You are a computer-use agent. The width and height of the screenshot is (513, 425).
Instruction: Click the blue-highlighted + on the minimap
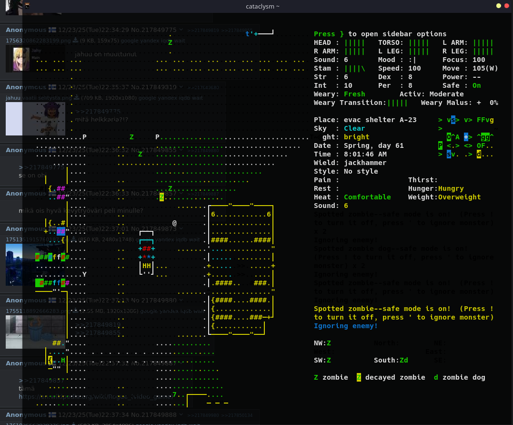[x=466, y=137]
